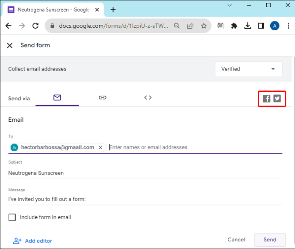This screenshot has width=295, height=249.
Task: Open the tab search chevron
Action: tap(230, 5)
